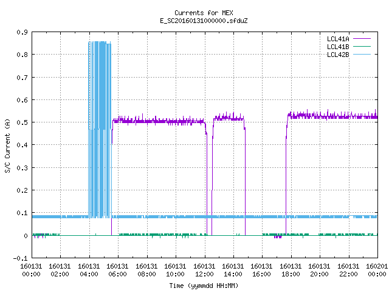389x291 pixels.
Task: Click the chart title 'Currents for MEX'
Action: (204, 13)
